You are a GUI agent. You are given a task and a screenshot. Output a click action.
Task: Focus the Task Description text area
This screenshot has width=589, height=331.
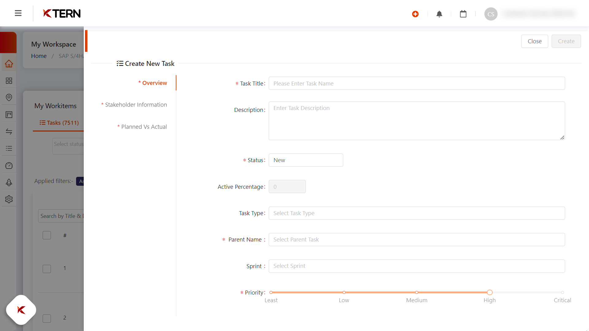coord(417,121)
